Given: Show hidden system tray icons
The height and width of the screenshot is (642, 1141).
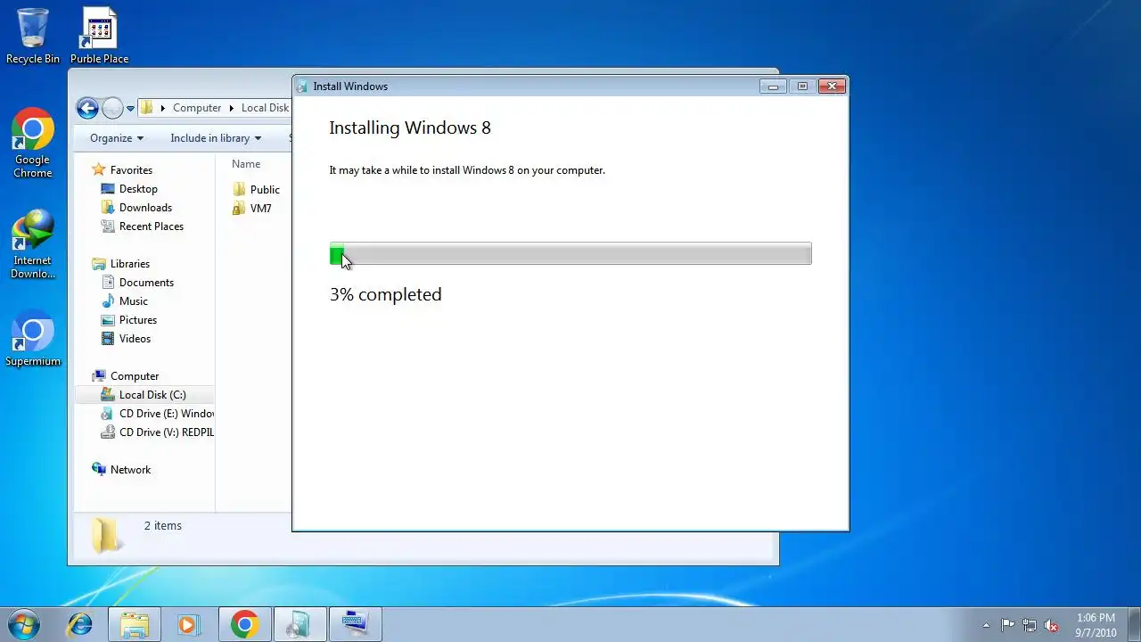Looking at the screenshot, I should click(986, 625).
